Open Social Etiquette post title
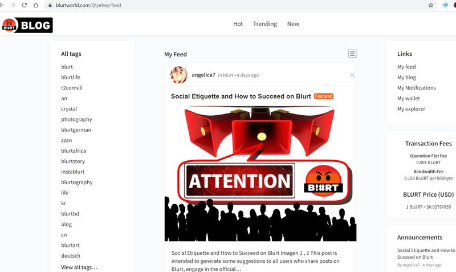This screenshot has height=272, width=456. click(241, 96)
